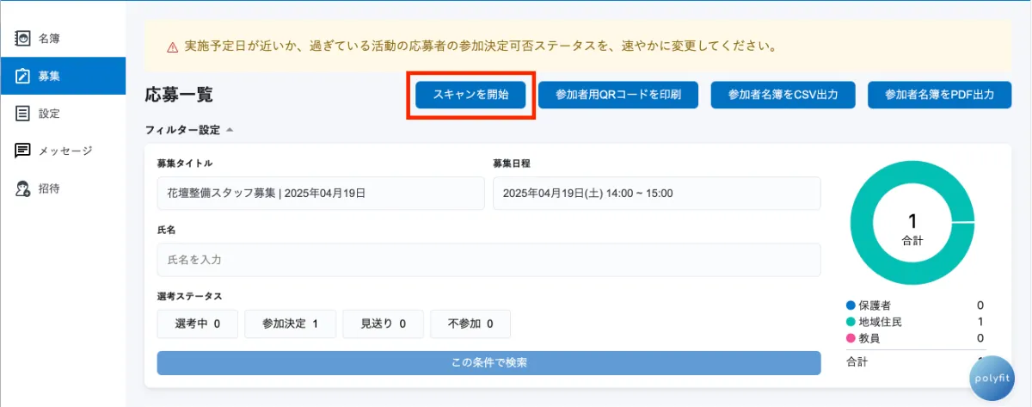The image size is (1032, 407).
Task: Collapse the フィルター設定 section
Action: coord(189,130)
